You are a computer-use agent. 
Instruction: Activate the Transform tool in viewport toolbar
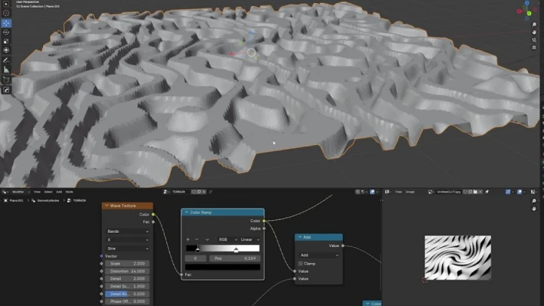(x=6, y=51)
